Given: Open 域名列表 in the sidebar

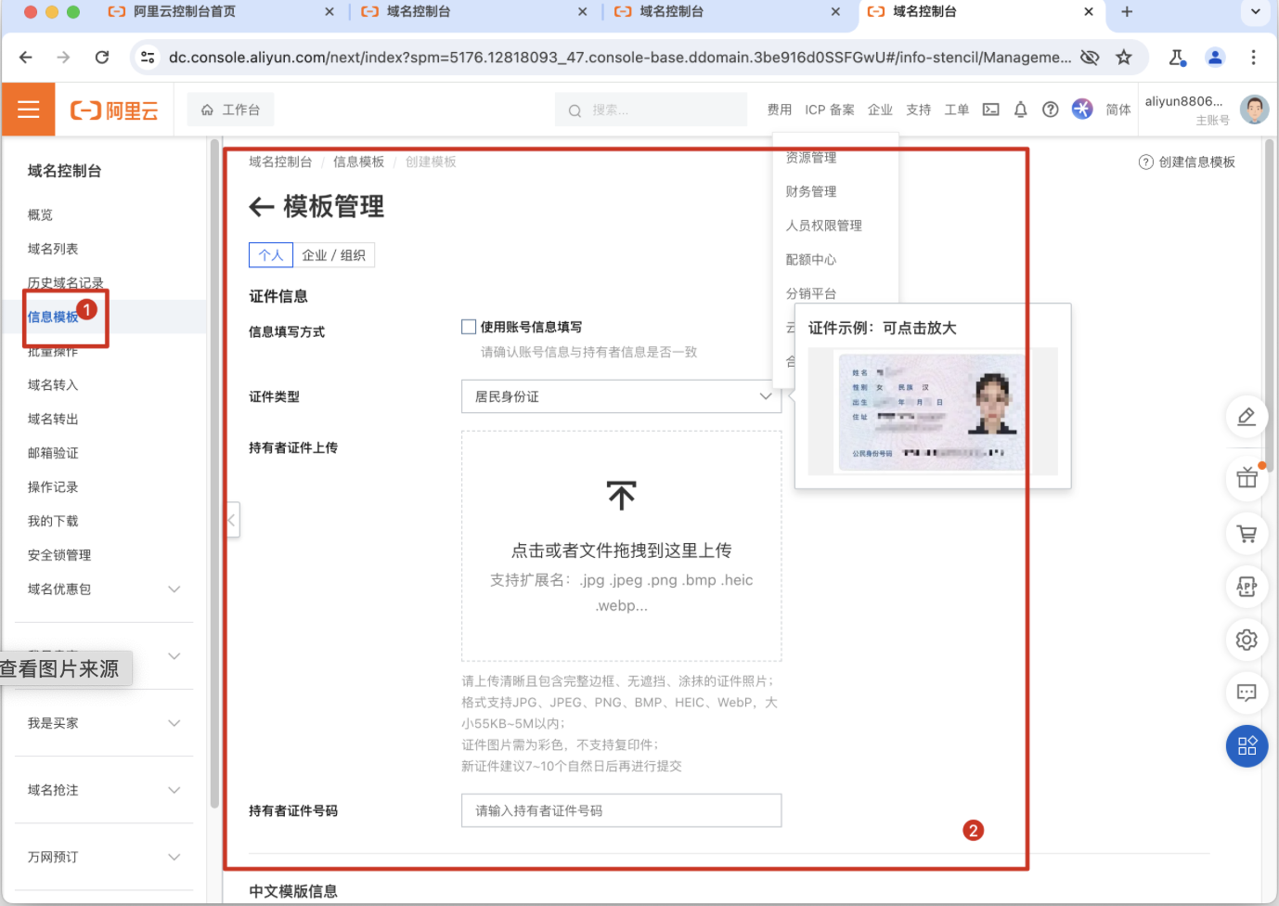Looking at the screenshot, I should (x=53, y=249).
